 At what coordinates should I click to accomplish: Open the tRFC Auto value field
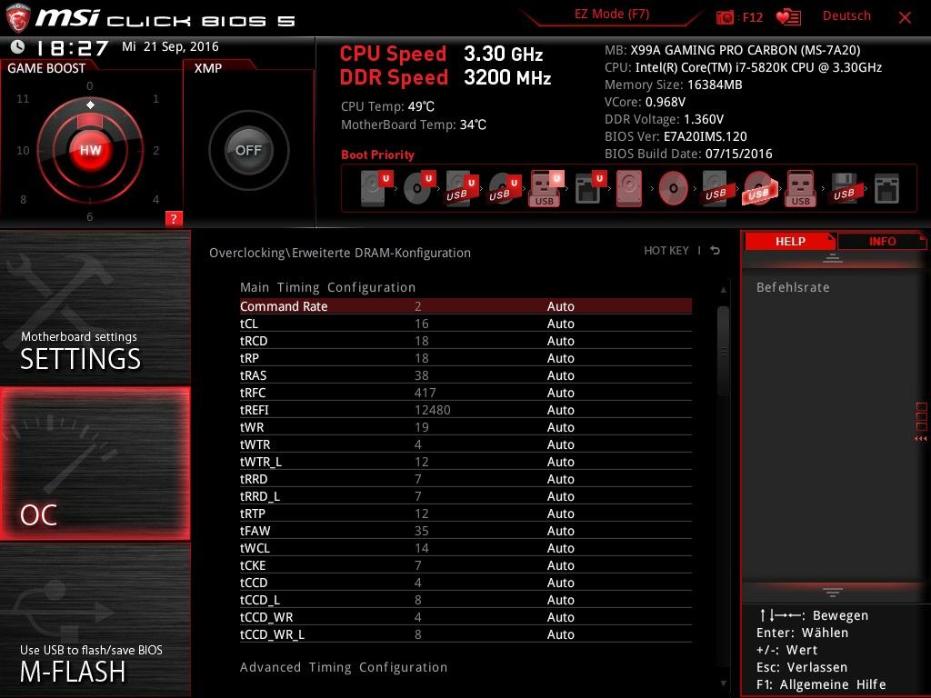[x=560, y=393]
